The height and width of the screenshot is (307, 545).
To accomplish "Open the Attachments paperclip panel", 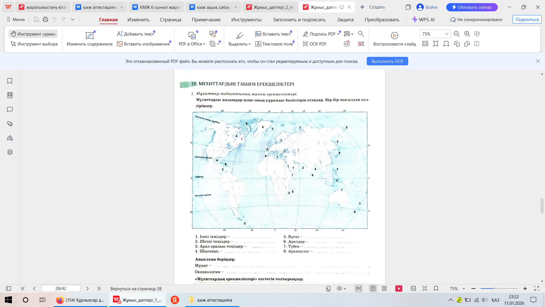I will (x=10, y=124).
